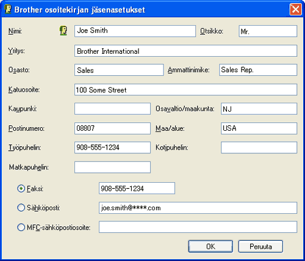Confirm with the OK button
Viewport: 305px width, 261px height.
[x=210, y=246]
